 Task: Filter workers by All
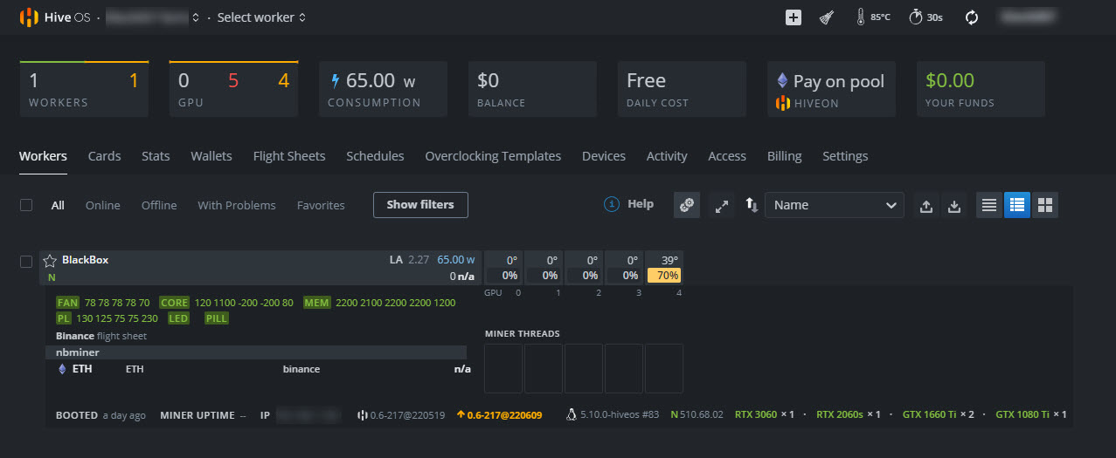58,206
